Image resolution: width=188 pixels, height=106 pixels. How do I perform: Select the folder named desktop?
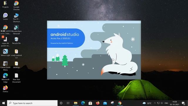tap(16, 65)
